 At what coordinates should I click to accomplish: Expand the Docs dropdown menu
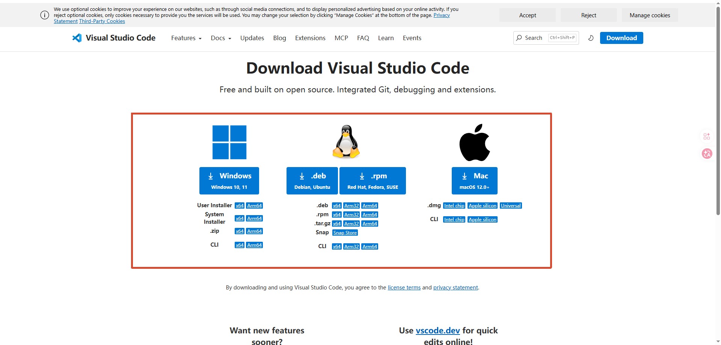click(221, 38)
